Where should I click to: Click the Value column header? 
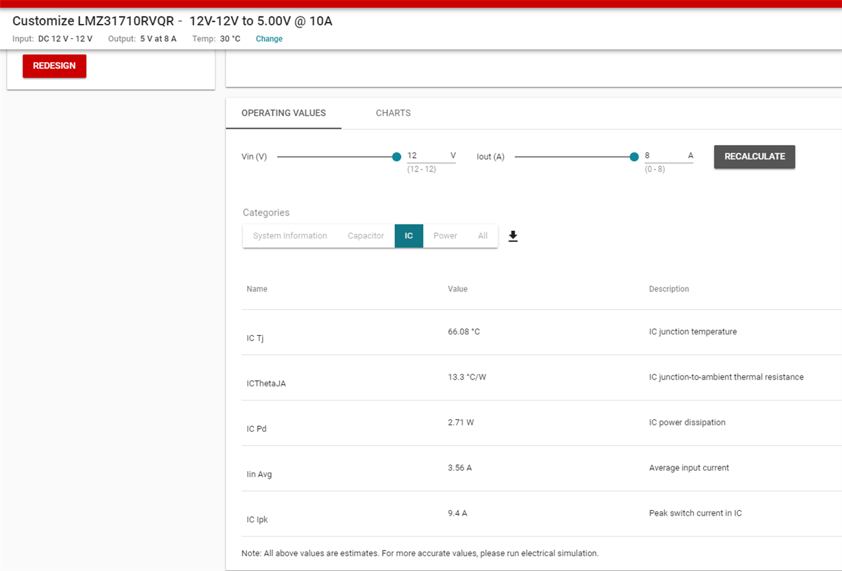pos(457,289)
